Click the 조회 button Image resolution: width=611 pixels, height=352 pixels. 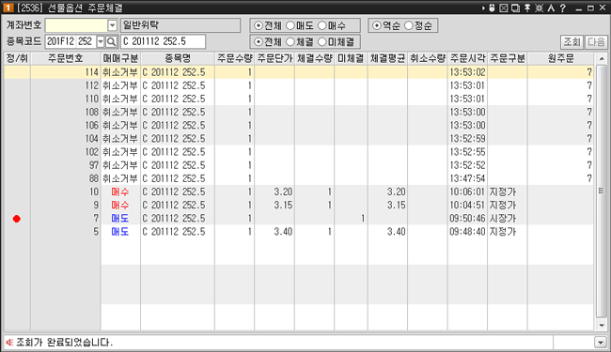point(572,41)
